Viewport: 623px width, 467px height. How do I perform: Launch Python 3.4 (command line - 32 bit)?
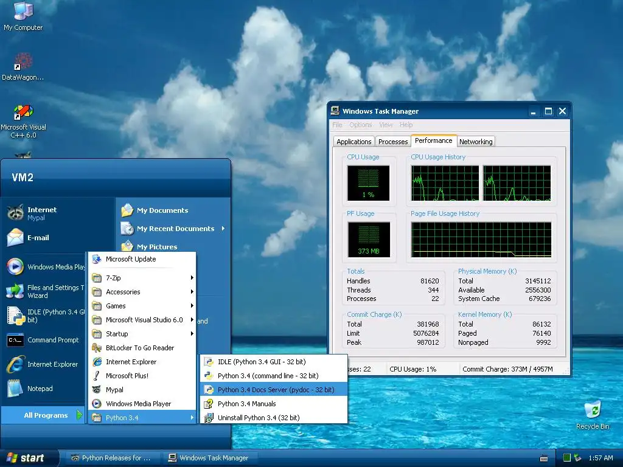point(274,376)
